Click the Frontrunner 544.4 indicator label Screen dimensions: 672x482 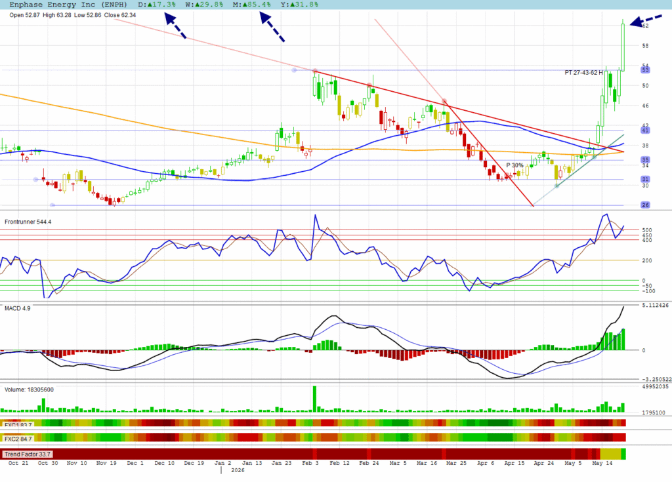click(x=28, y=222)
